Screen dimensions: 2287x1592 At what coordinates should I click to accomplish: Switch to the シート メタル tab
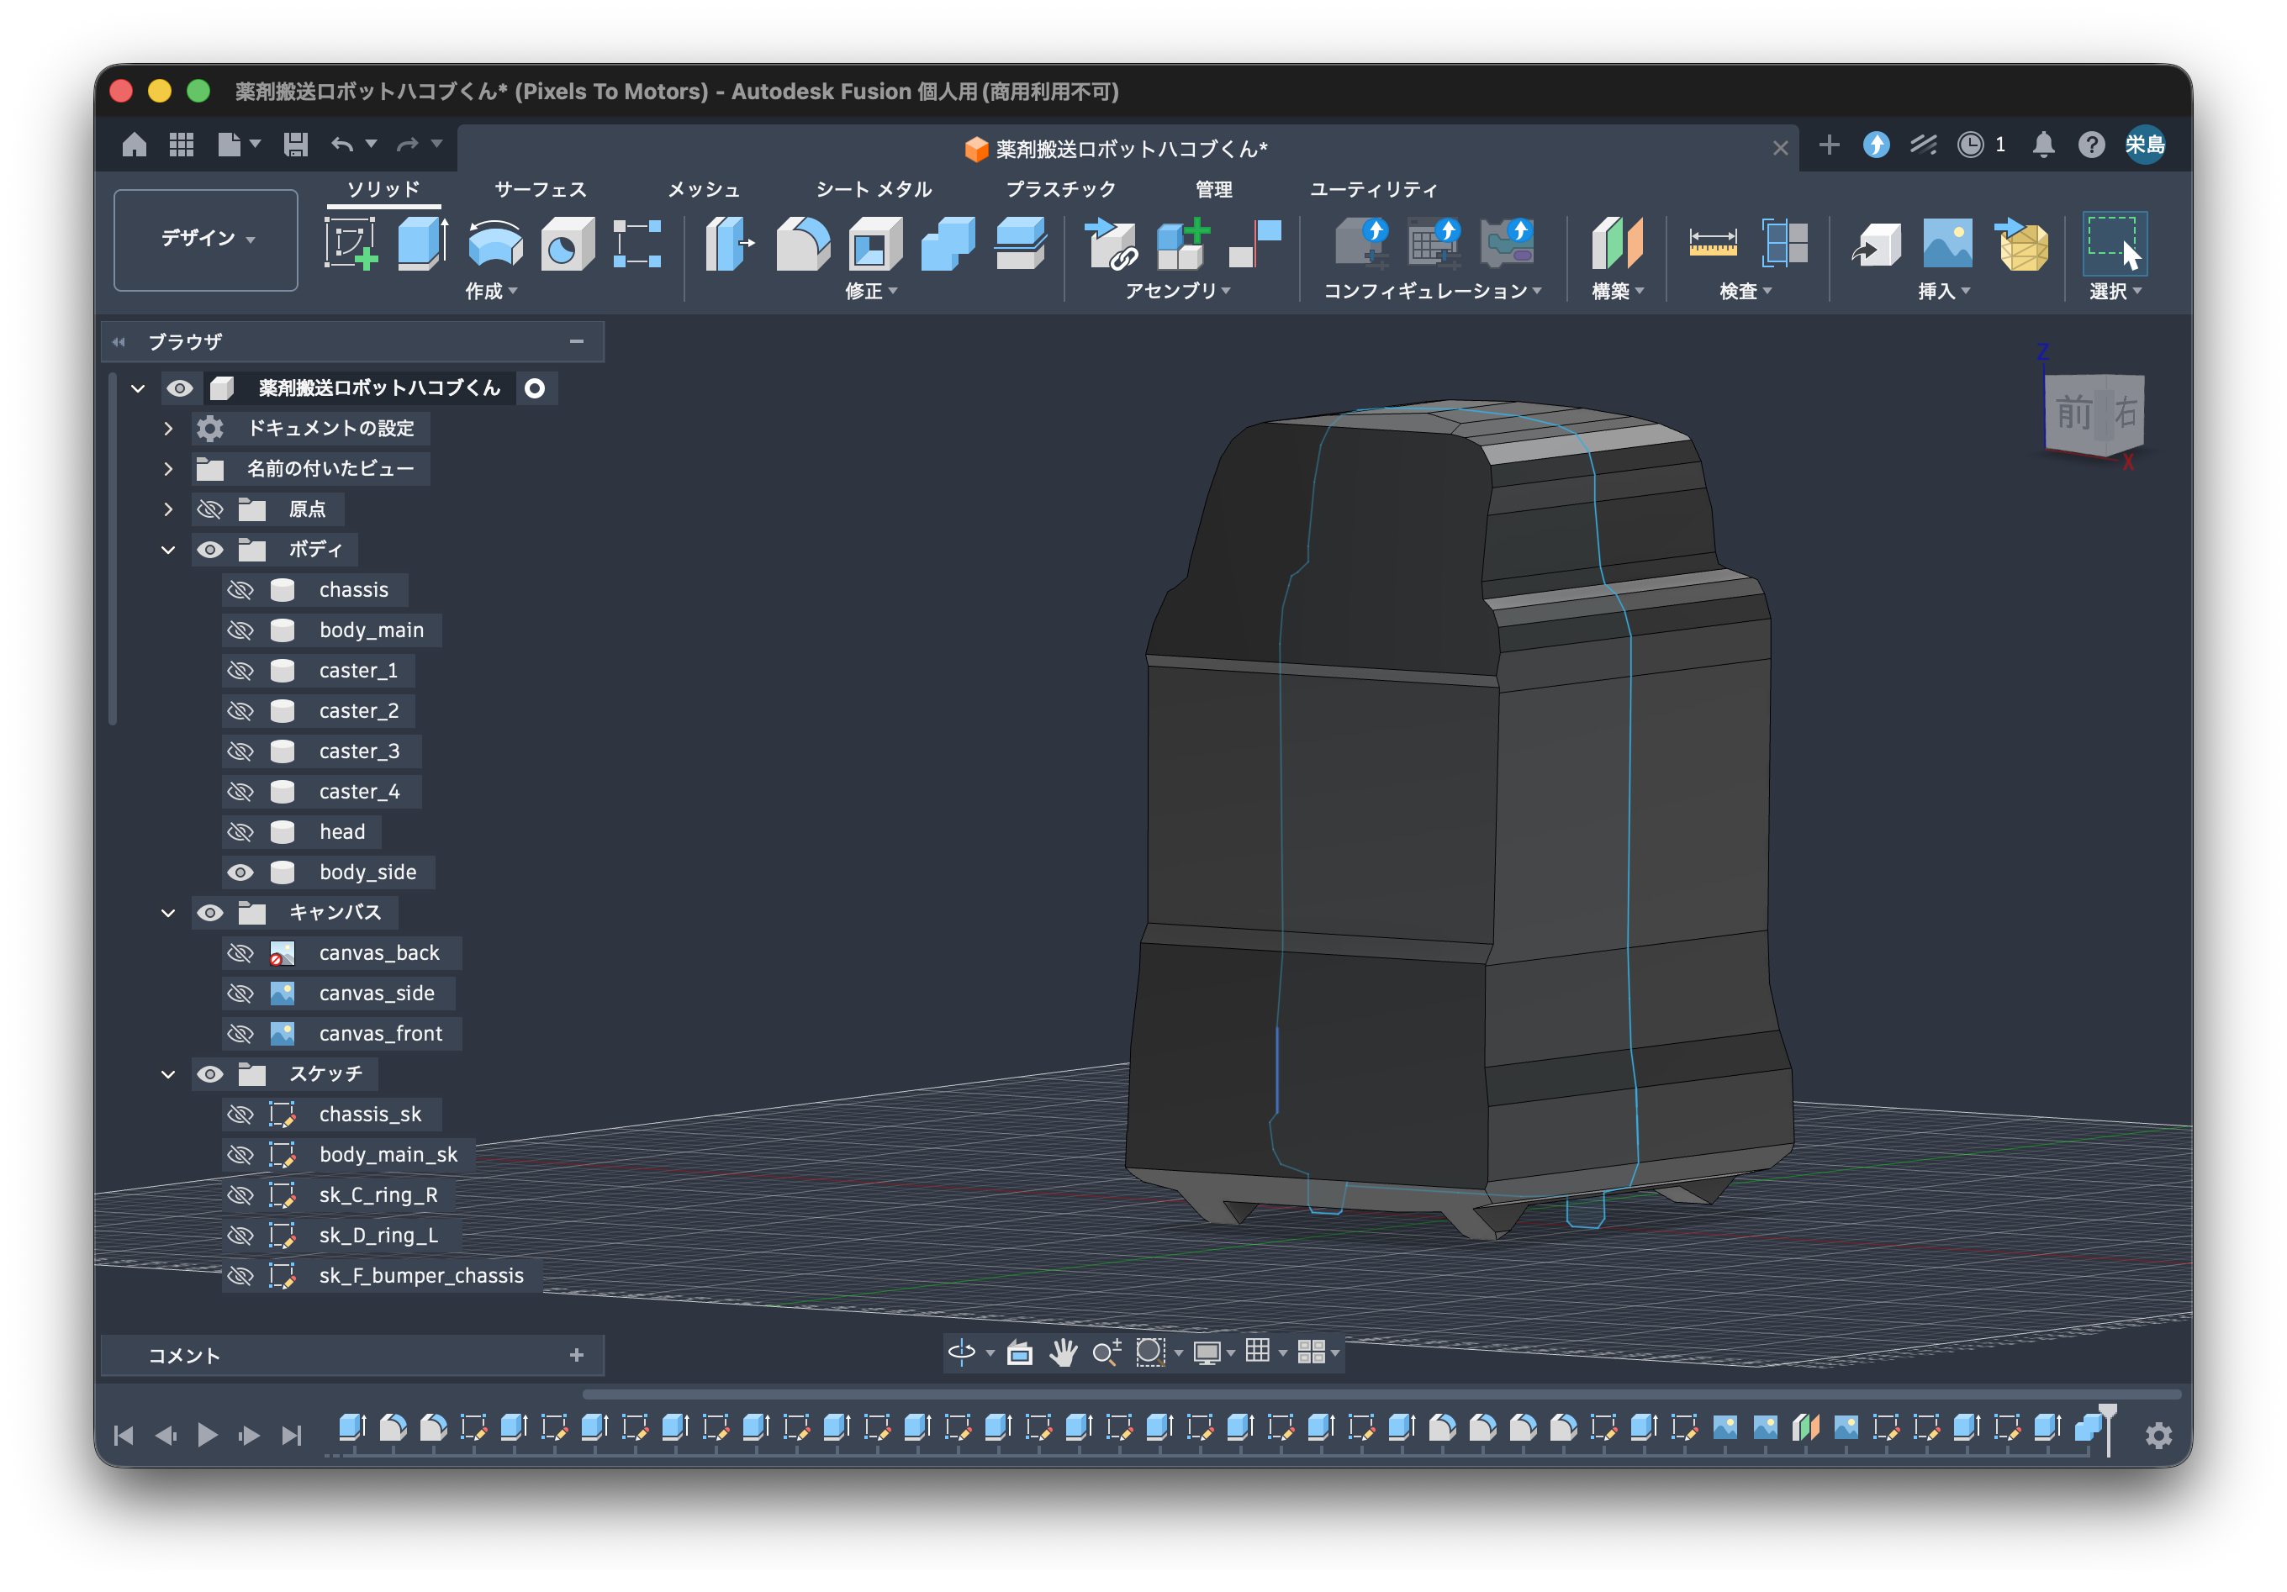tap(874, 188)
